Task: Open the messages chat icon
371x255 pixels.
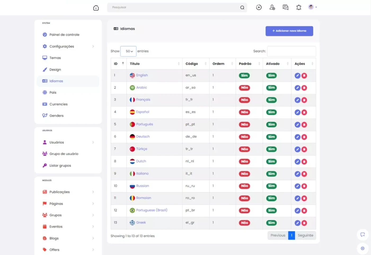Action: tap(285, 7)
